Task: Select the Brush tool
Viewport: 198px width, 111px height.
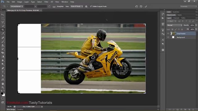Action: [3, 41]
